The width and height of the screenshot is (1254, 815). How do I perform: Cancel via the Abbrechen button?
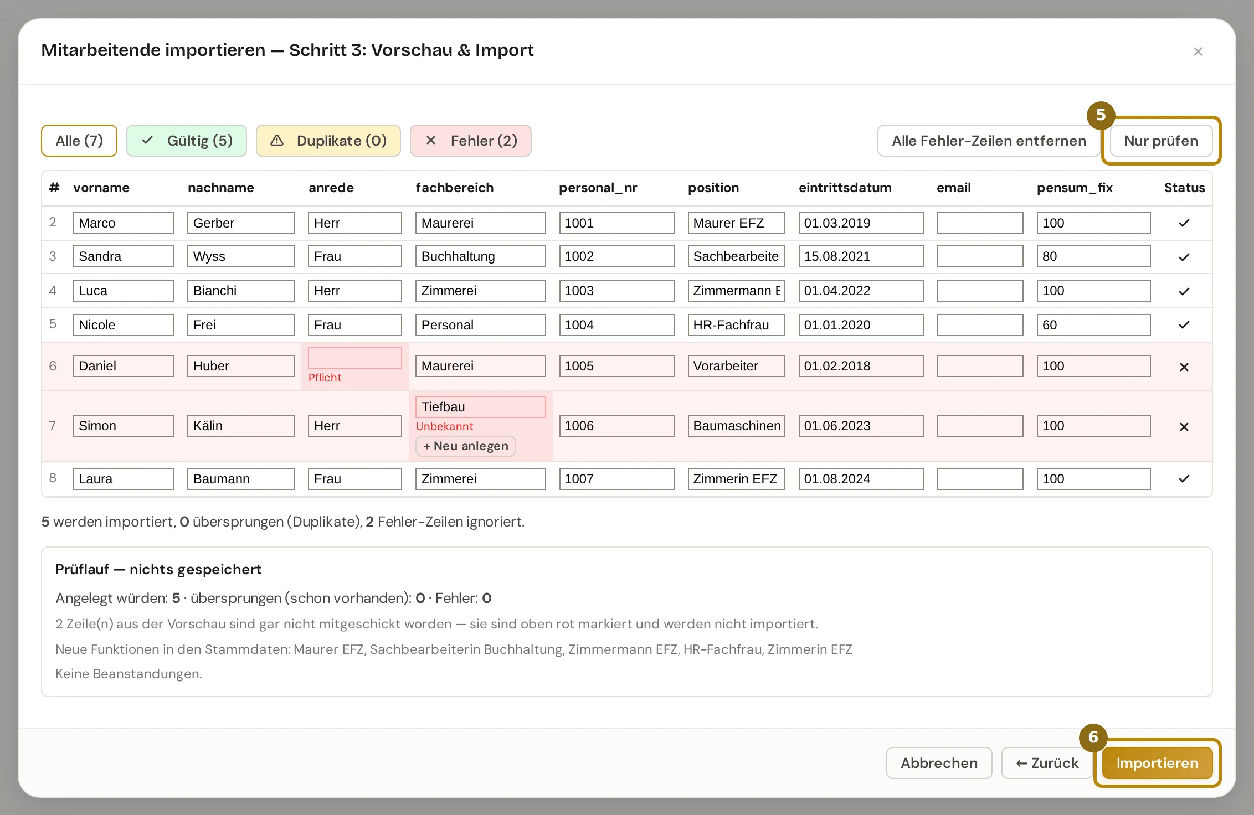coord(939,763)
